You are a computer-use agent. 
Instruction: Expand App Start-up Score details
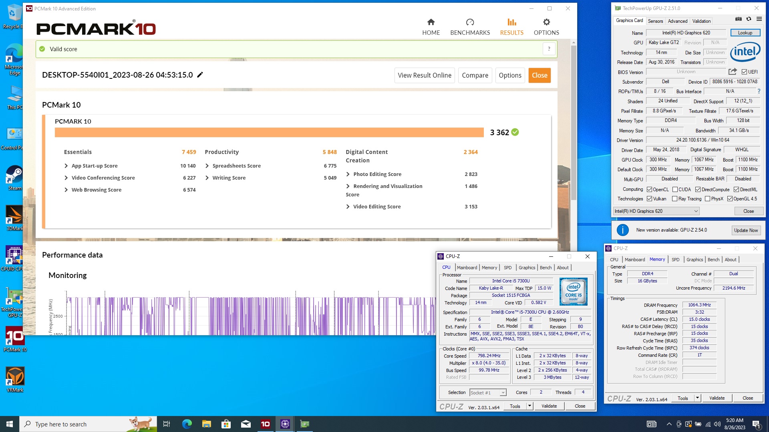[66, 166]
